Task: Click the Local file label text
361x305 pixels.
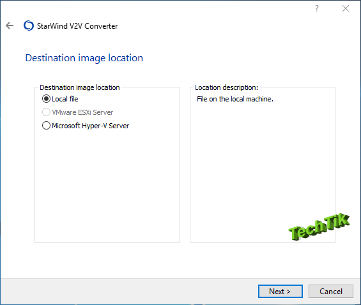Action: [65, 99]
